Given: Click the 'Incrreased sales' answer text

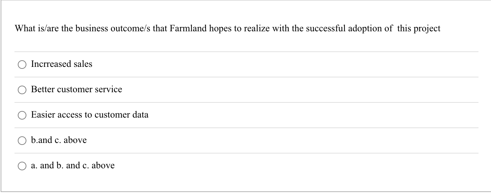Looking at the screenshot, I should (x=62, y=64).
